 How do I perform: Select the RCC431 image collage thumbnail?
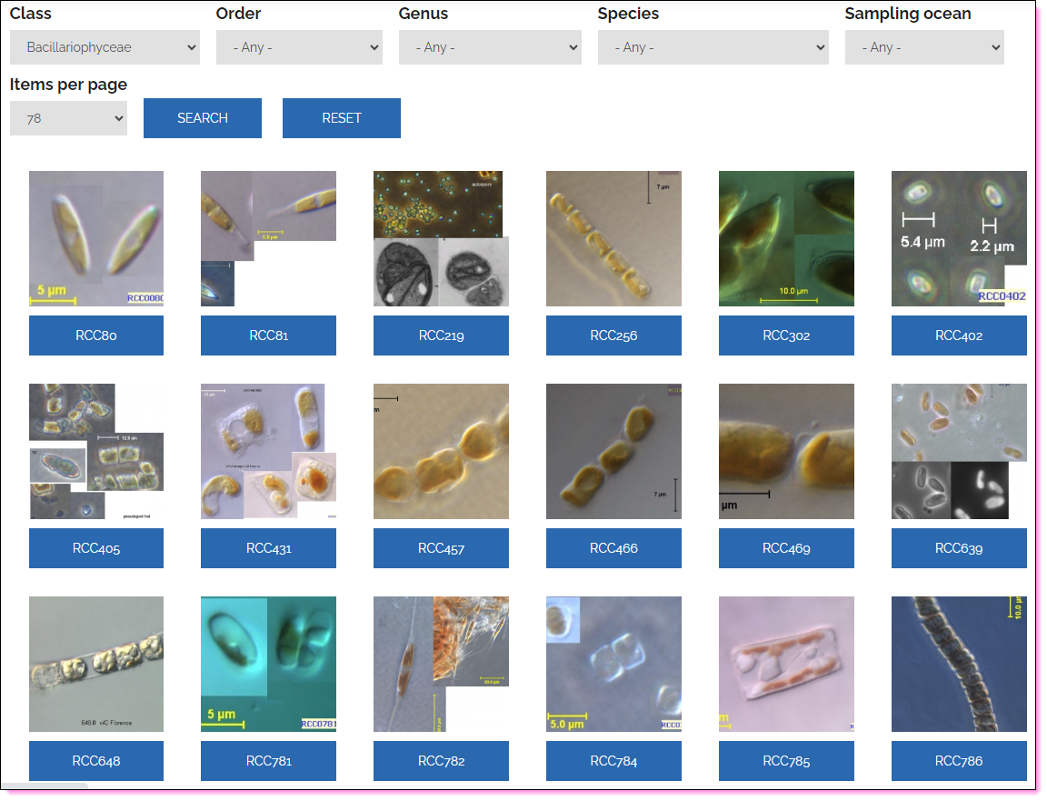click(x=268, y=451)
